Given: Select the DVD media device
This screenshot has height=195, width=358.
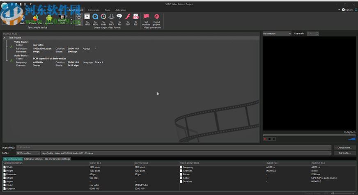Looking at the screenshot, I should (62, 20).
